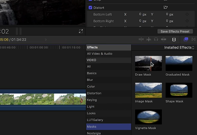
Task: Click the headphones solo icon
Action: (156, 39)
